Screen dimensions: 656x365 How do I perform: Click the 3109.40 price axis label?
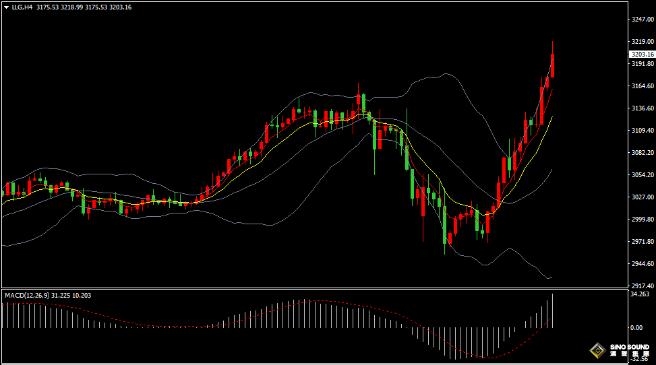click(641, 131)
